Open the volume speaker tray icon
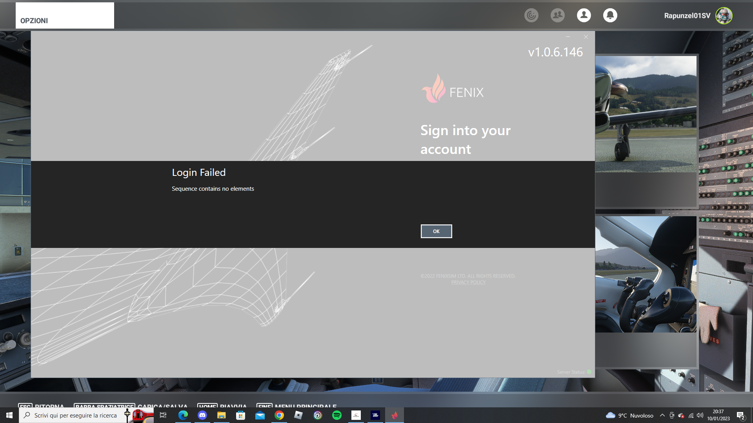 coord(700,415)
